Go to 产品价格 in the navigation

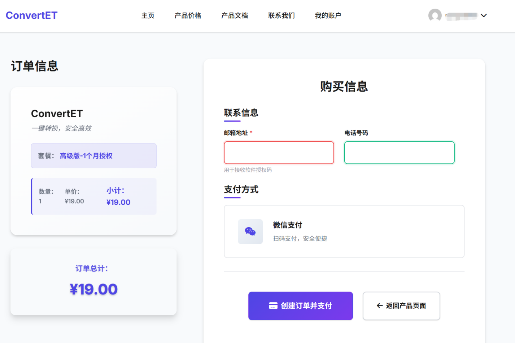coord(188,16)
